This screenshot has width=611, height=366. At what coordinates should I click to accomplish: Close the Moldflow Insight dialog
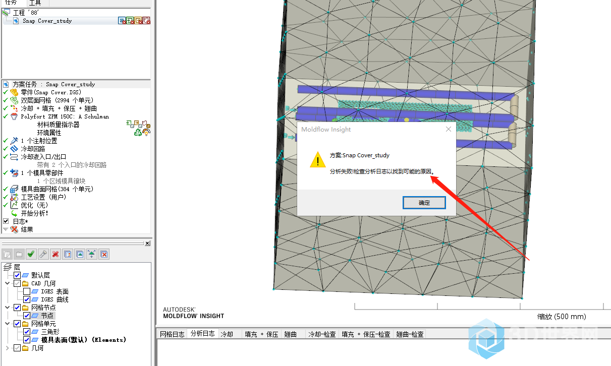coord(449,129)
